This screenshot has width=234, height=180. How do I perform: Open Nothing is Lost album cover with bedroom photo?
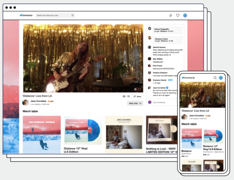pos(124,135)
